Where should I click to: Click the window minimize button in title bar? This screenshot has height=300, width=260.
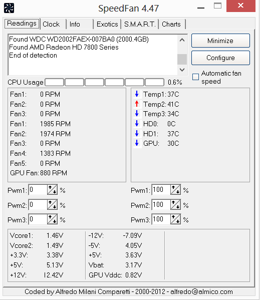point(201,8)
